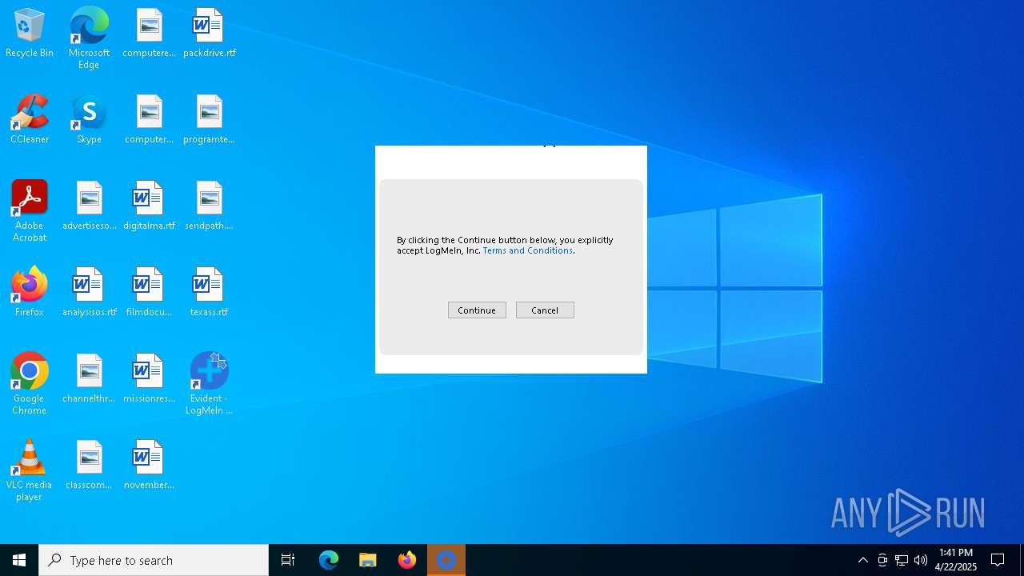
Task: Select the texass.rtf file icon
Action: coord(209,292)
